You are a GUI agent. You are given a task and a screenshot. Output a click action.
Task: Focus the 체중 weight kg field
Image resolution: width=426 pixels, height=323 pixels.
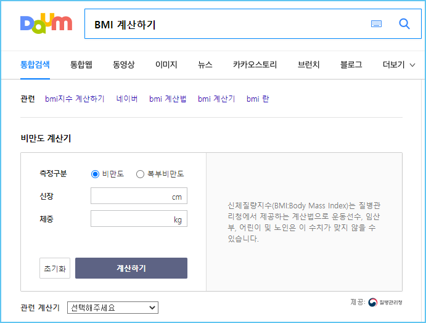[x=139, y=218]
